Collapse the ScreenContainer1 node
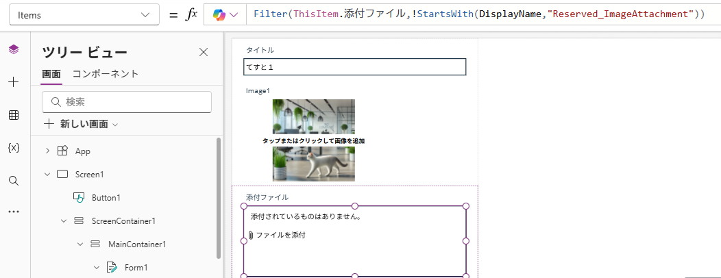This screenshot has height=278, width=721. point(64,220)
